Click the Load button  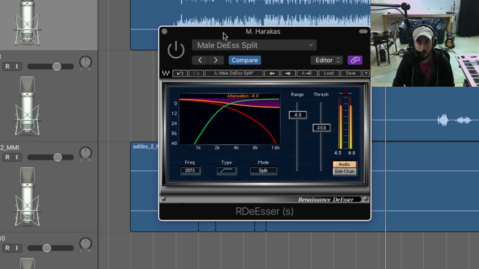(x=329, y=73)
